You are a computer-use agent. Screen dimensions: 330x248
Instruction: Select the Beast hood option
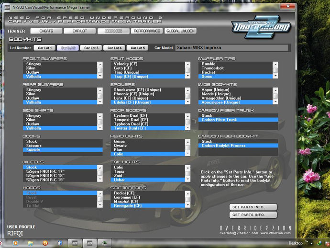60,197
